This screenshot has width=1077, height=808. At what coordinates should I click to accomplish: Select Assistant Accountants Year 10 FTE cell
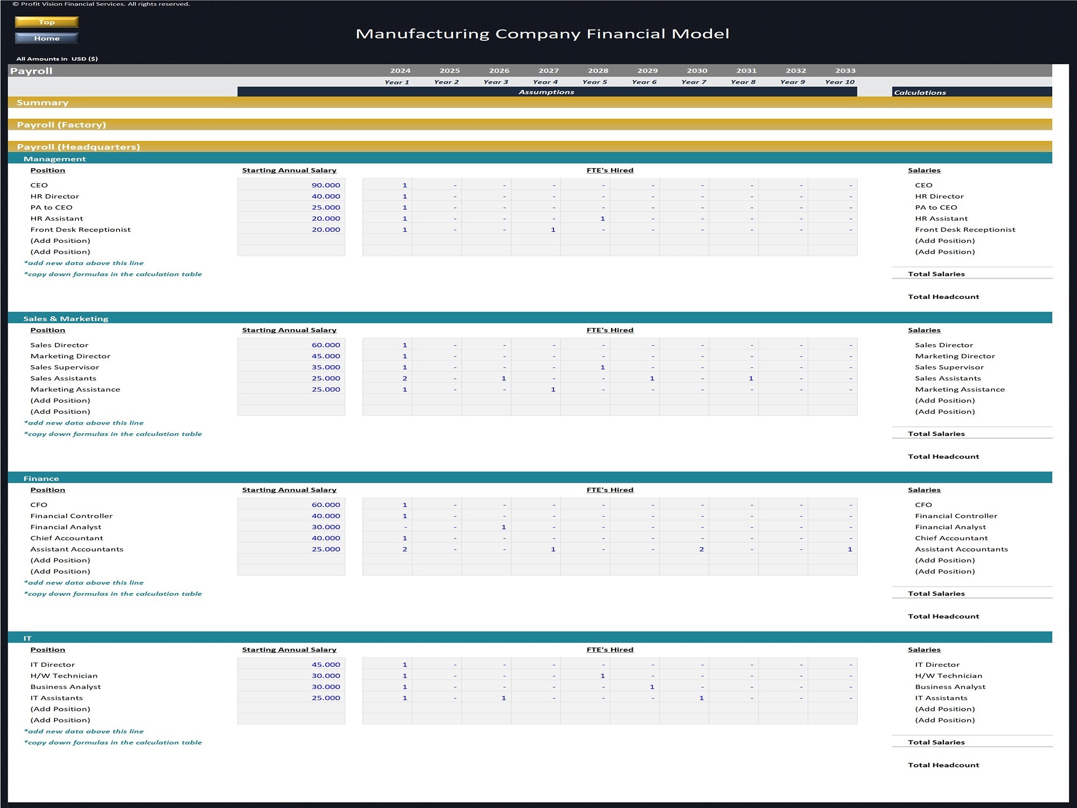click(833, 549)
